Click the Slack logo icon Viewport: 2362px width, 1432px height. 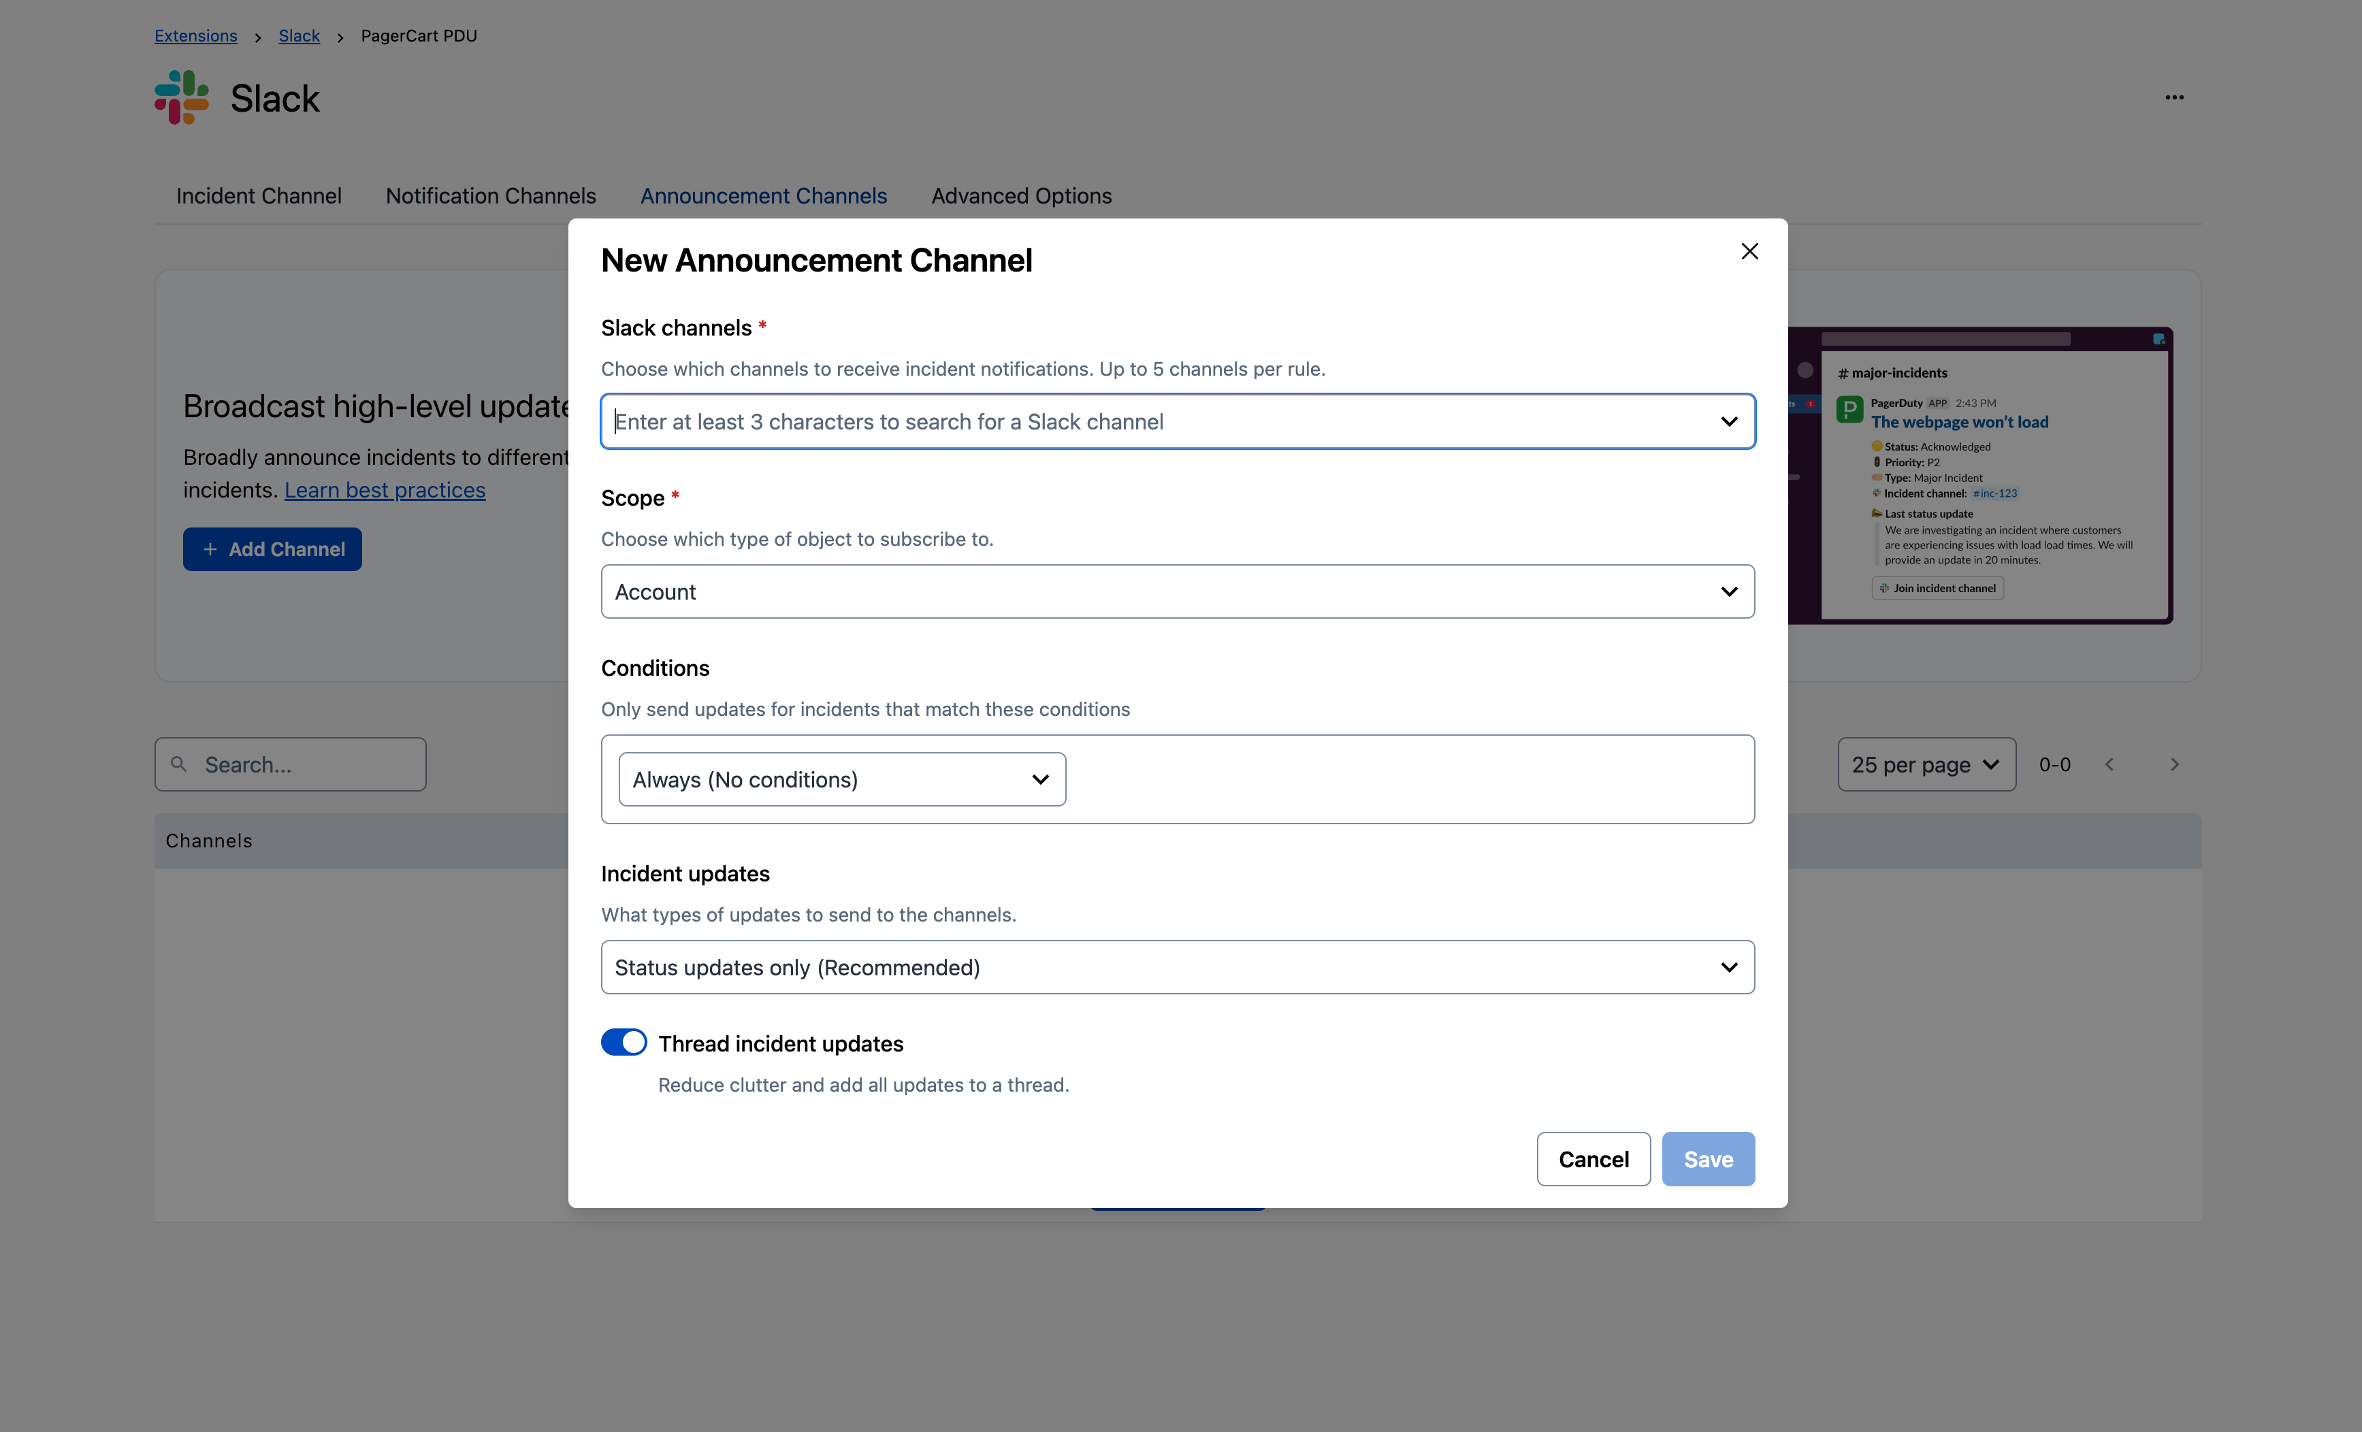[x=181, y=97]
